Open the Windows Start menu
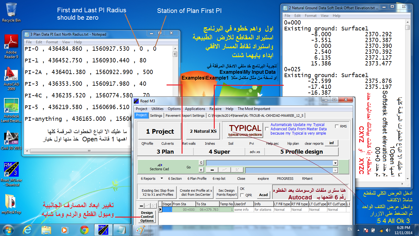 [8, 230]
